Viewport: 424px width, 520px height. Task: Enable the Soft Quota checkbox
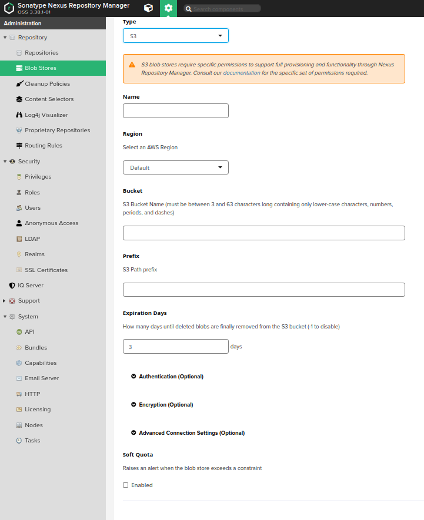point(125,485)
